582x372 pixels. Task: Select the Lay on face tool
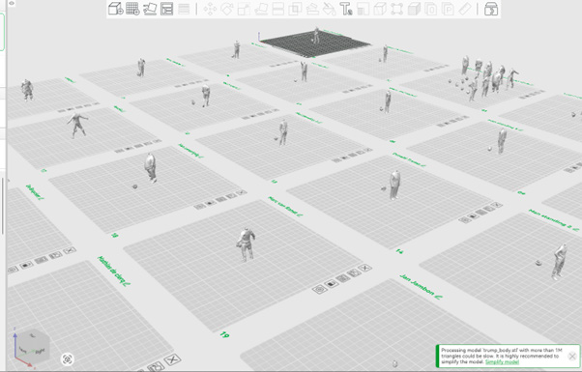click(261, 9)
